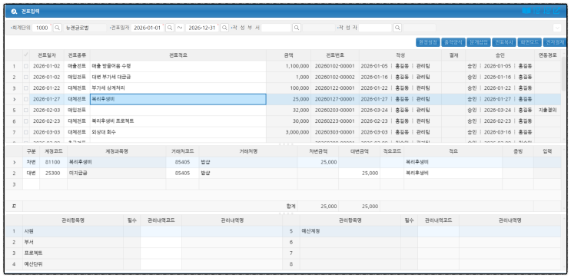
Task: Tick the checkbox on the 부가세 상계처리 row
Action: (x=25, y=88)
